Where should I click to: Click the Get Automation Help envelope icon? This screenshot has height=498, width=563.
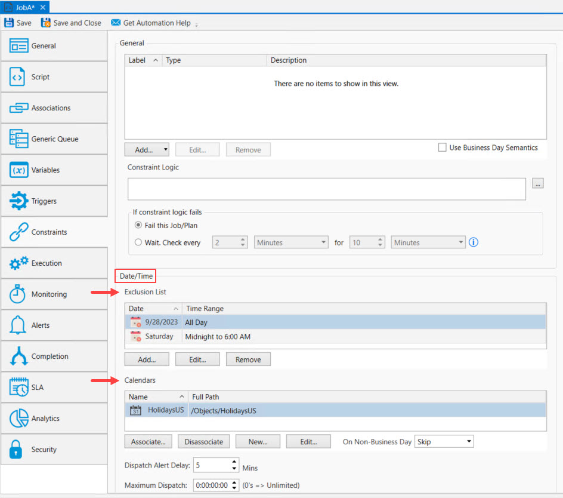(116, 23)
